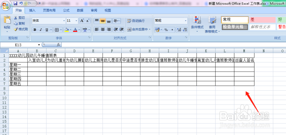Screen dimensions: 286x135
Task: Select the Format Painter brush
Action: [16, 29]
